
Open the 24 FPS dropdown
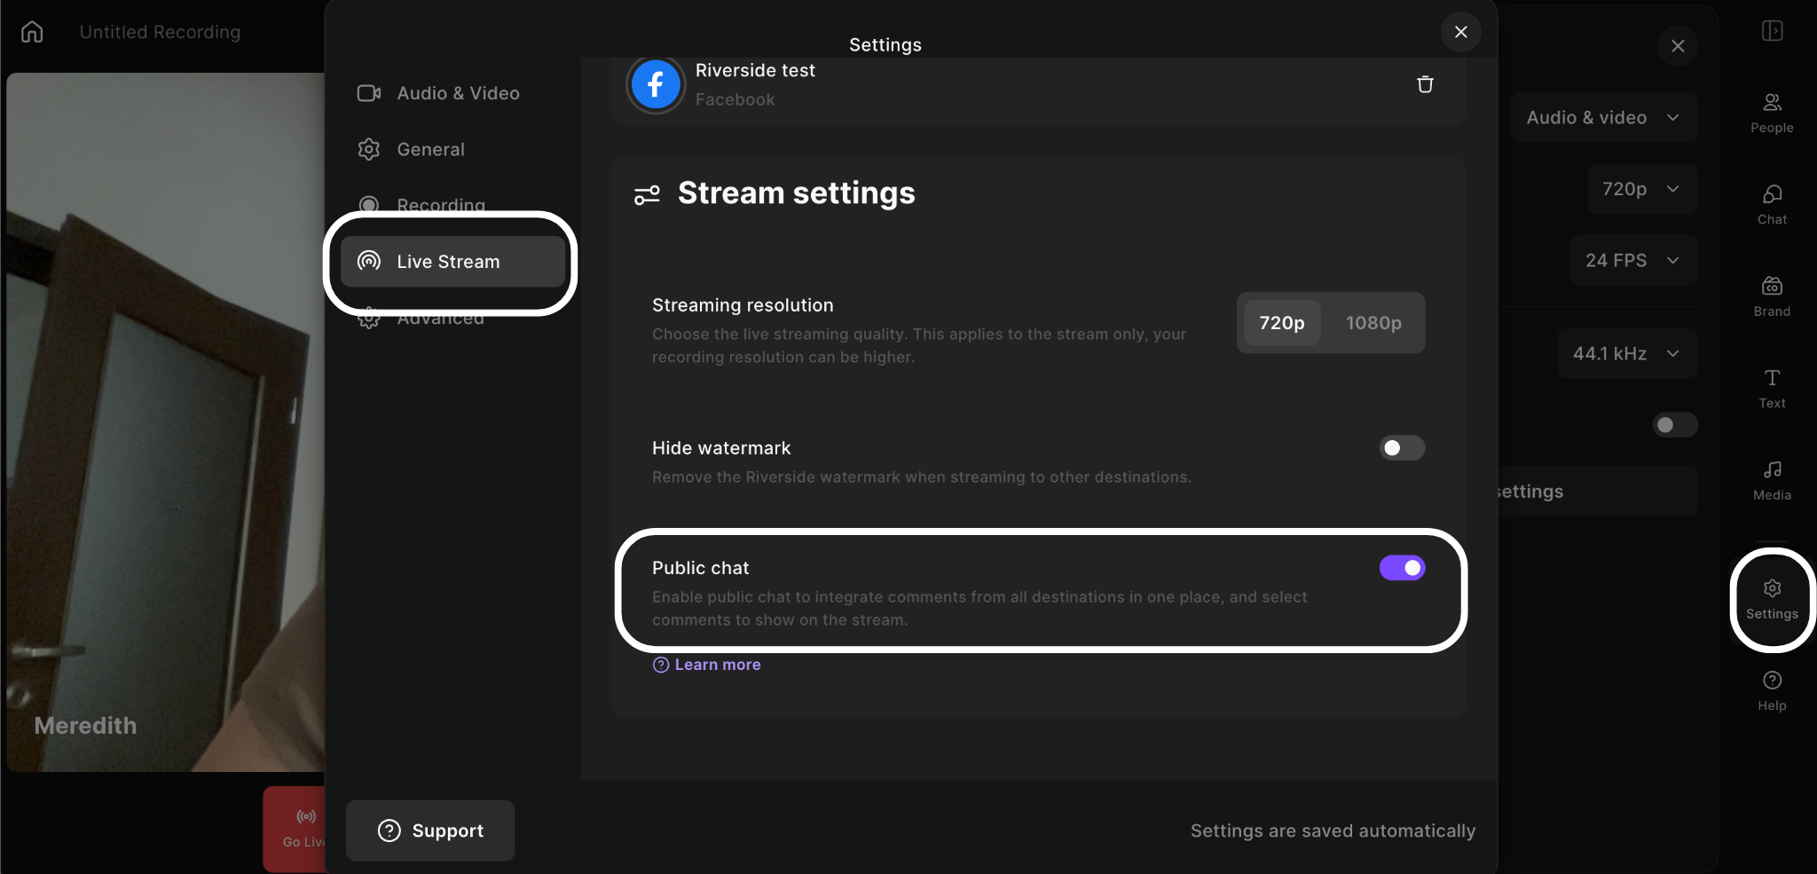click(x=1632, y=260)
